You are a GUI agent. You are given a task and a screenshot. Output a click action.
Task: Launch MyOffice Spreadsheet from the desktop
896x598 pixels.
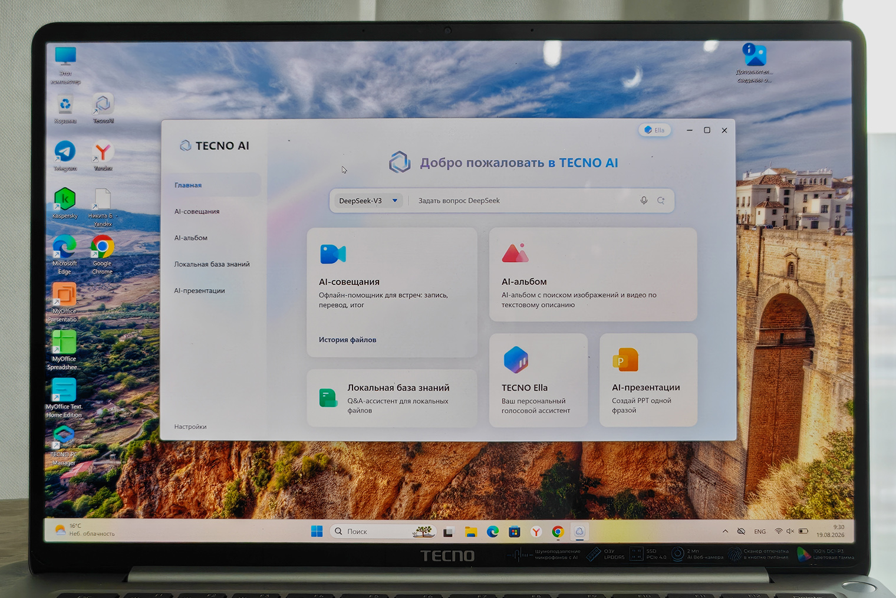click(x=64, y=350)
